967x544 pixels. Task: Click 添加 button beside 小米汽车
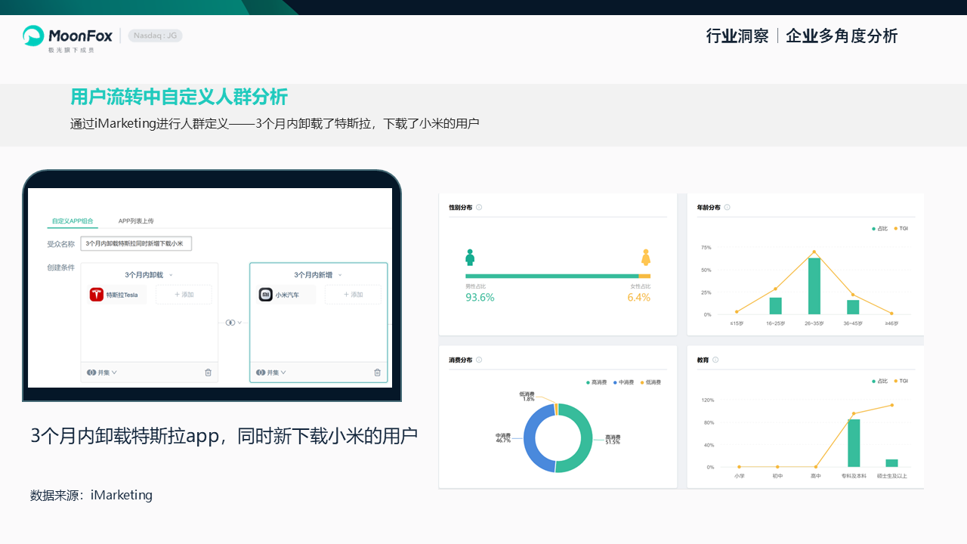(353, 295)
